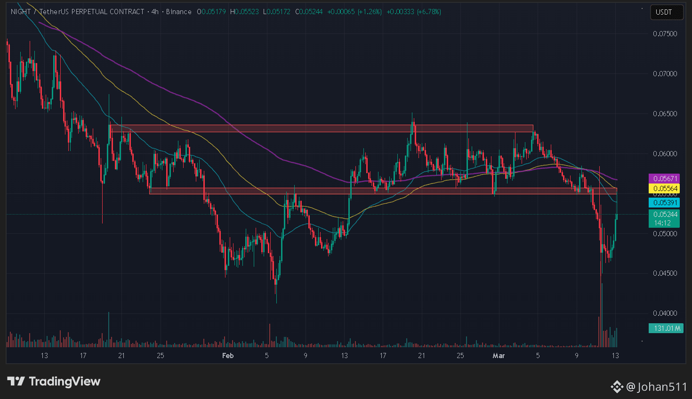Click the 0.04500 price axis label
This screenshot has width=692, height=399.
point(665,273)
